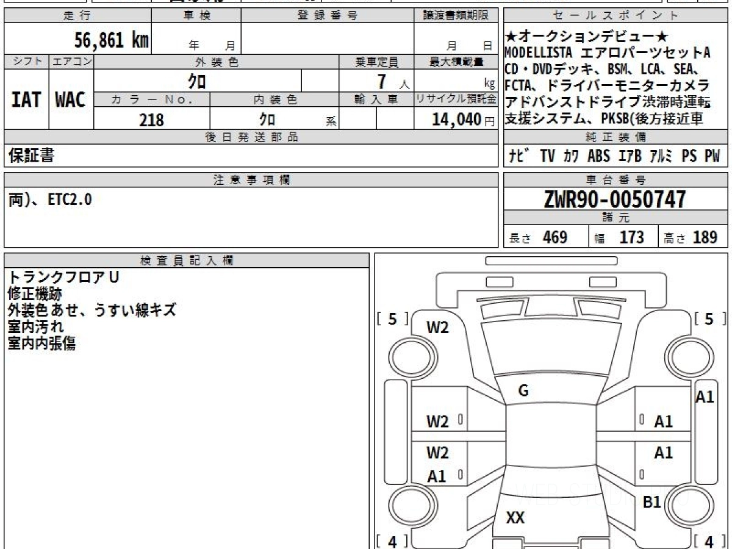The width and height of the screenshot is (732, 549).
Task: Select the 検査員記入欄 header
Action: tap(187, 260)
